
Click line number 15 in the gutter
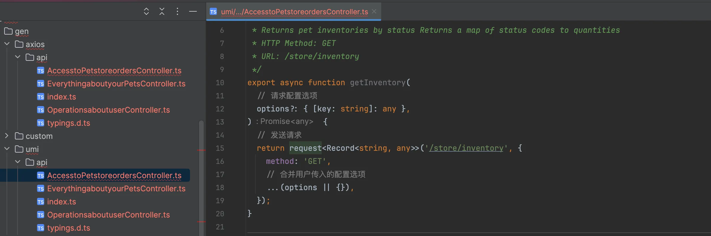[220, 148]
